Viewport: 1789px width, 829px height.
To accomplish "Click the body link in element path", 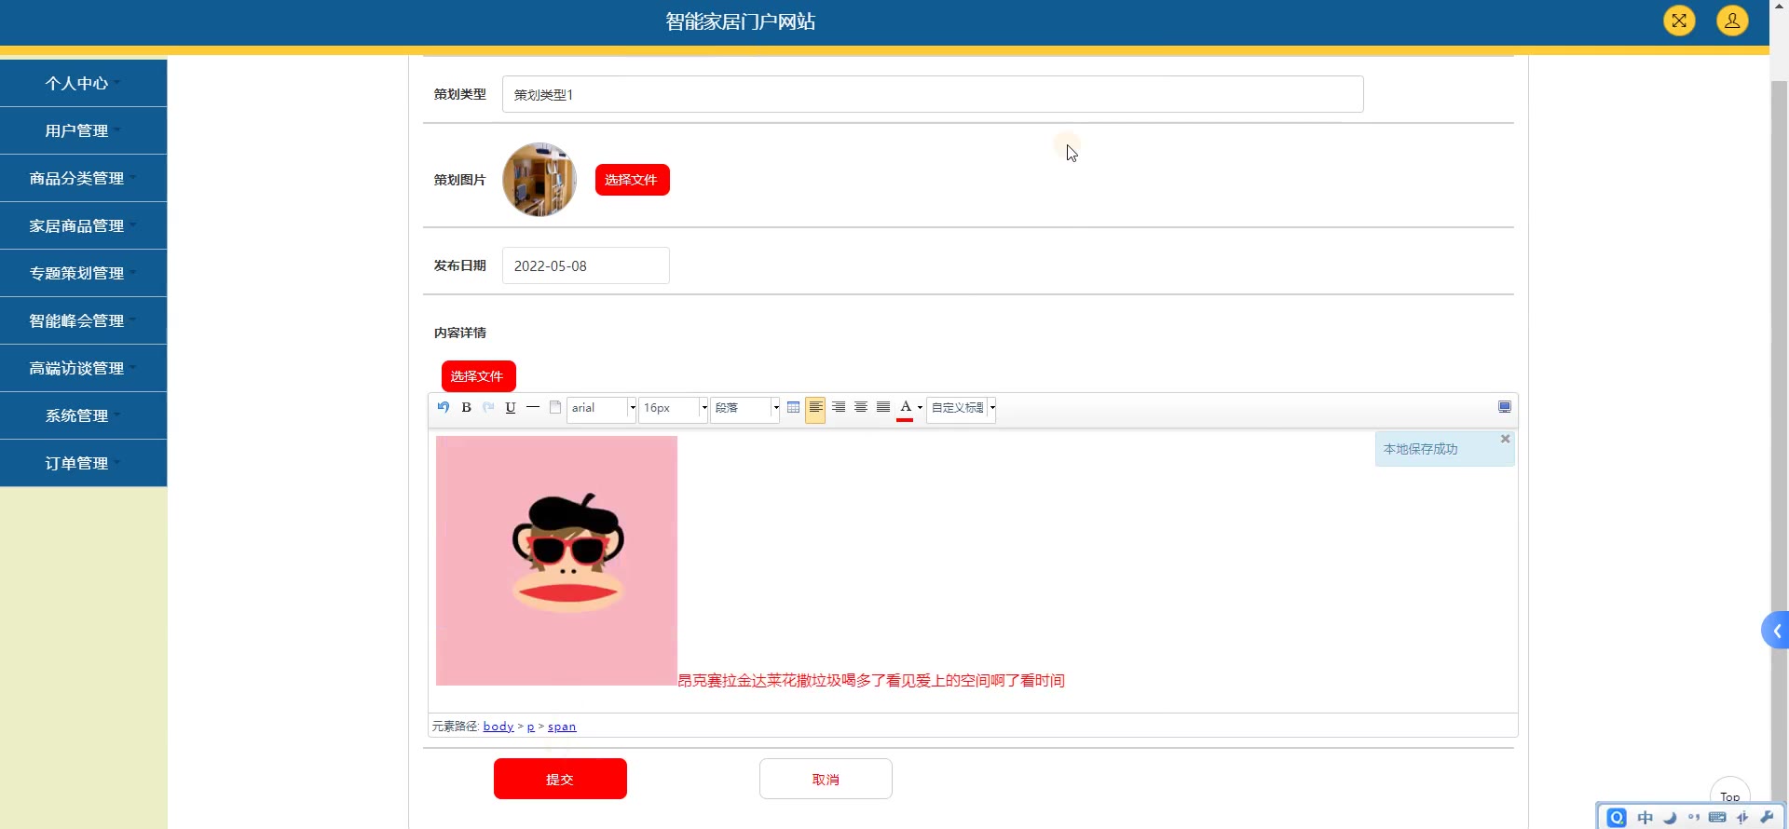I will 498,727.
